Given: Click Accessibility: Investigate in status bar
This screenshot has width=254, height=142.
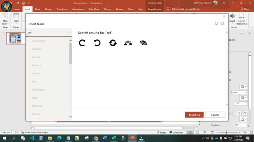Looking at the screenshot, I should tap(35, 133).
